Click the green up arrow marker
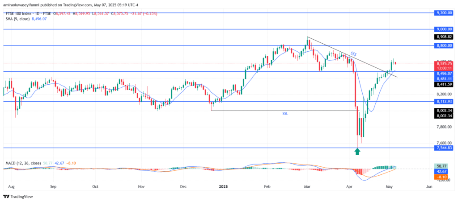458x202 pixels. [x=357, y=151]
